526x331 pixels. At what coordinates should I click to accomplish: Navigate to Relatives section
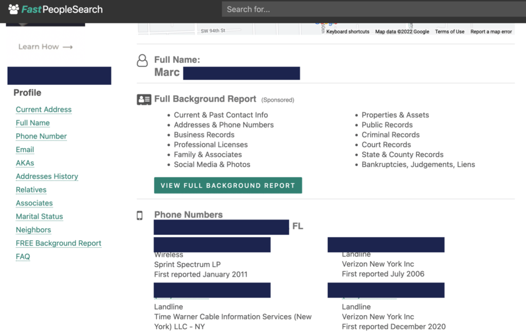pyautogui.click(x=31, y=190)
